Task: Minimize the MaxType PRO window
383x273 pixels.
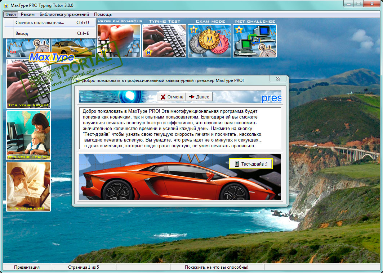Action: pos(349,4)
